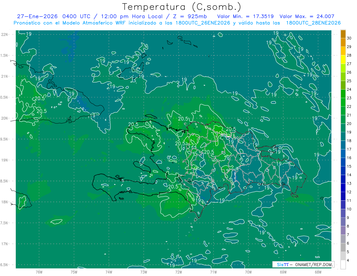Image resolution: width=357 pixels, height=276 pixels.
Task: Click the blue 'Sisπ' logo text
Action: (x=282, y=264)
